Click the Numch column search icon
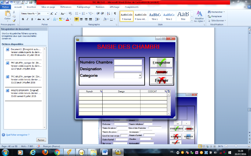 [101, 91]
